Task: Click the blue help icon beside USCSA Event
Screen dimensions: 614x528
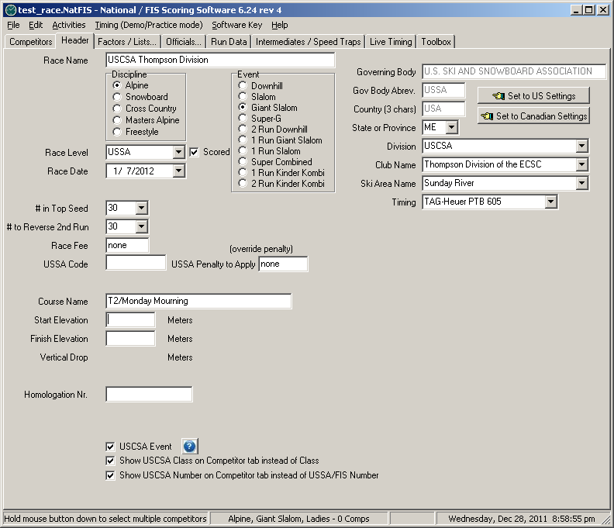Action: coord(190,446)
